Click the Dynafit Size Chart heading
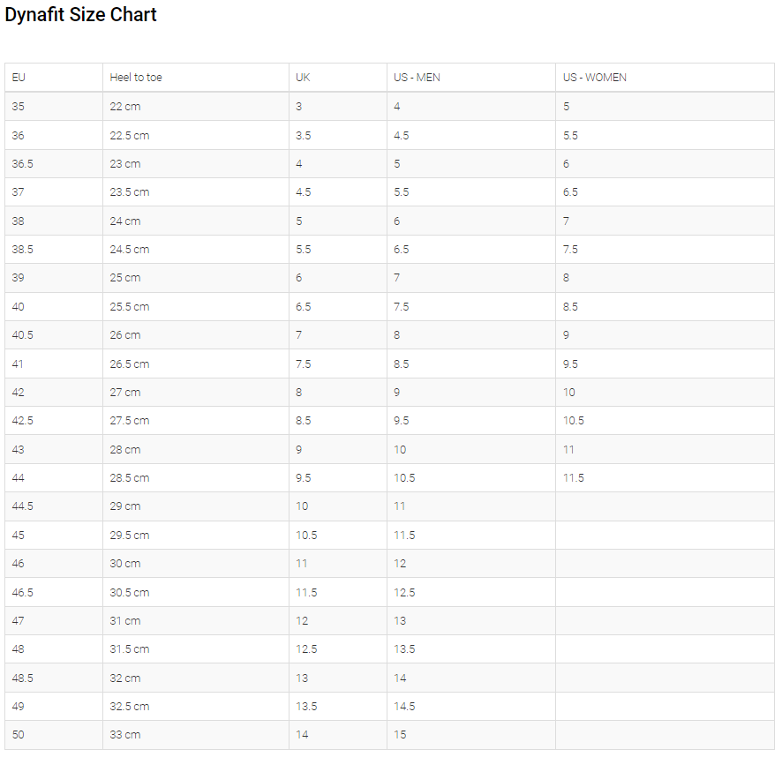 tap(81, 15)
